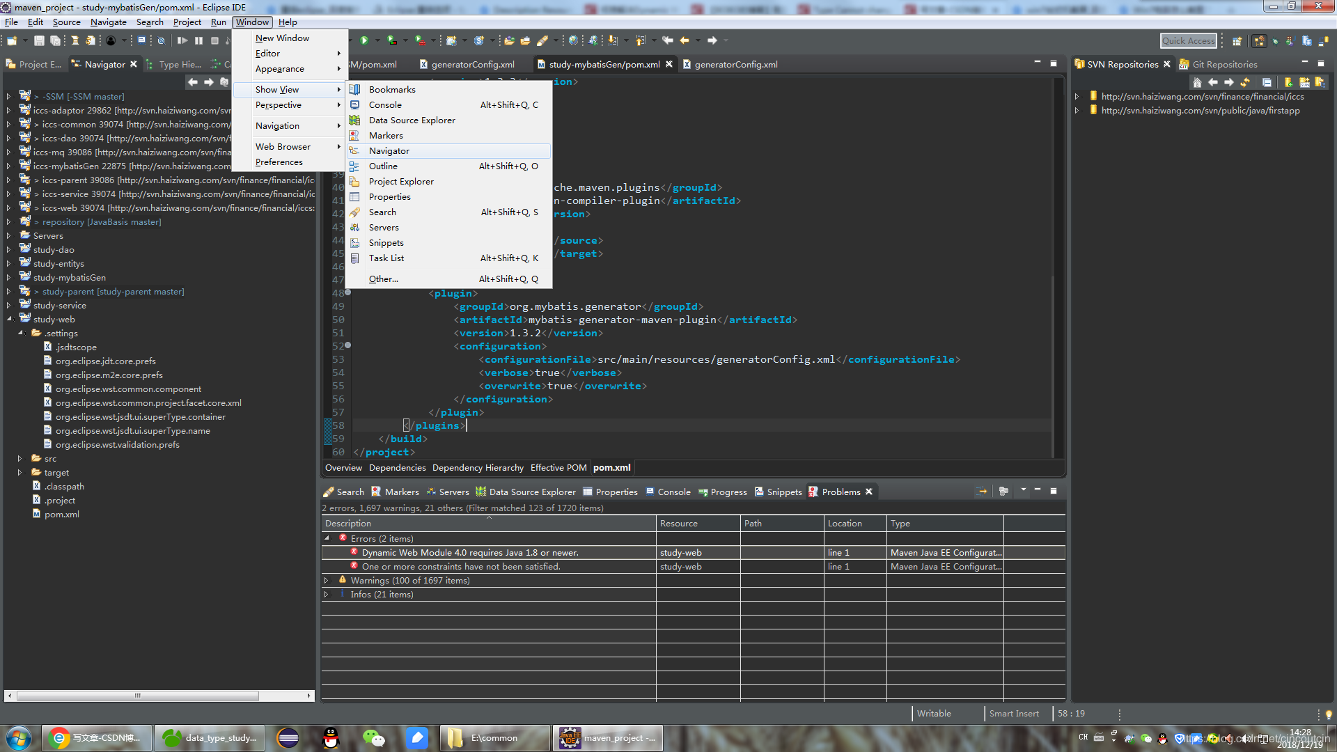
Task: Open the Problems view menu dropdown
Action: click(1023, 491)
